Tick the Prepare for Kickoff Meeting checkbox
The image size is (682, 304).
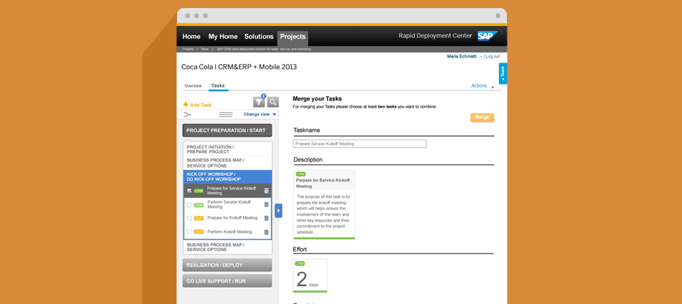pos(189,218)
